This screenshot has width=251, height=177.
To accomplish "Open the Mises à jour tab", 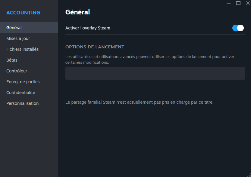I will pos(18,38).
